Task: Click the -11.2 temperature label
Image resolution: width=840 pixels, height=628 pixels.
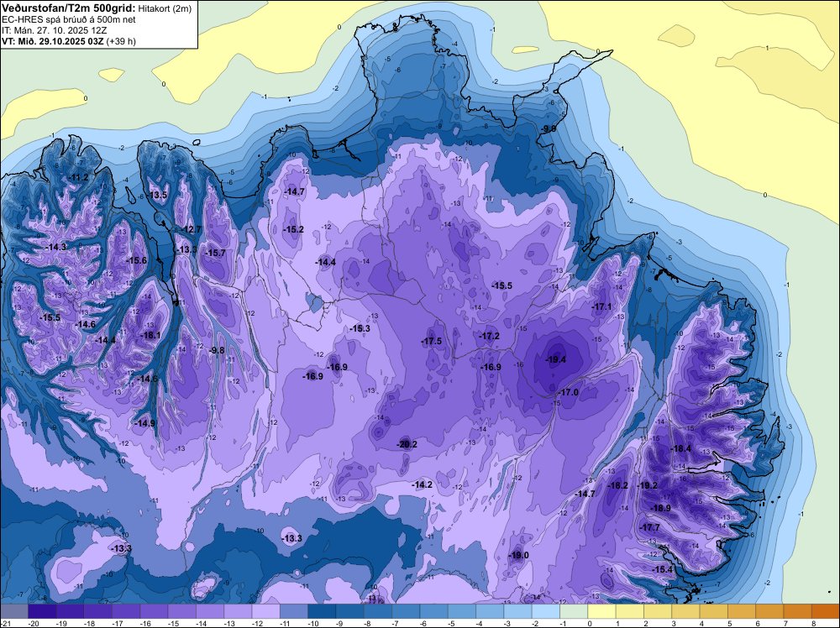Action: (x=79, y=177)
